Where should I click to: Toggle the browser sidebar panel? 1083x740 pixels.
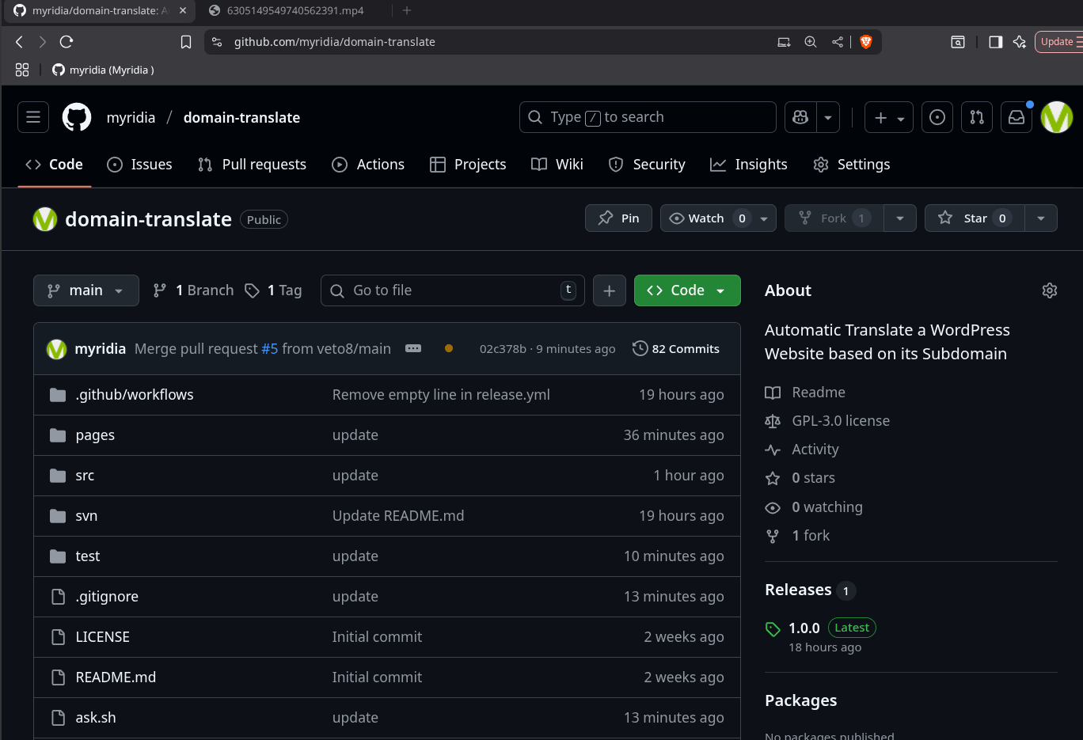click(x=996, y=42)
